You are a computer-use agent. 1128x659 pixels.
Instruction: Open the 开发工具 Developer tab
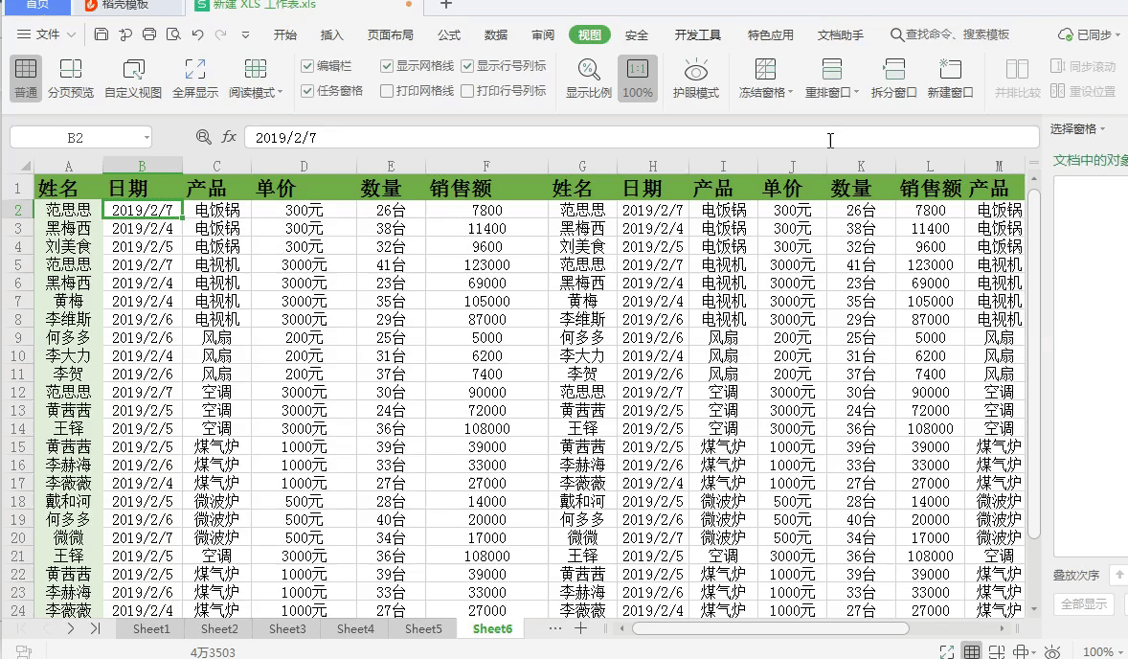(x=698, y=34)
